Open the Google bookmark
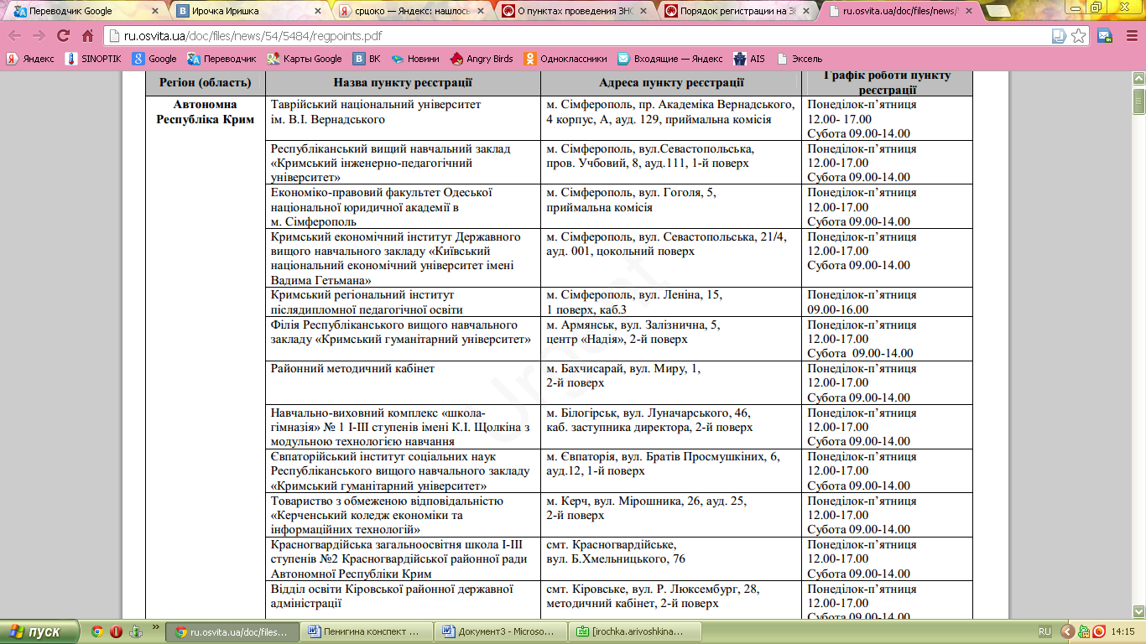 pyautogui.click(x=154, y=59)
